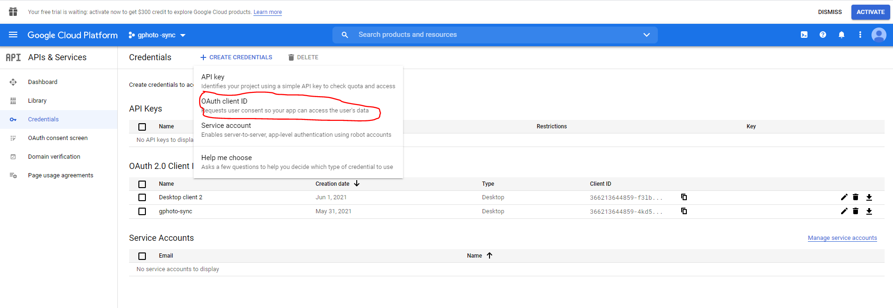Open the help question mark icon
893x308 pixels.
[823, 35]
